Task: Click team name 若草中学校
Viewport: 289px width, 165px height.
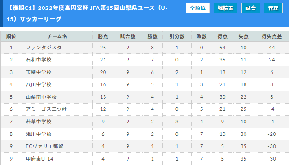Action: click(39, 122)
